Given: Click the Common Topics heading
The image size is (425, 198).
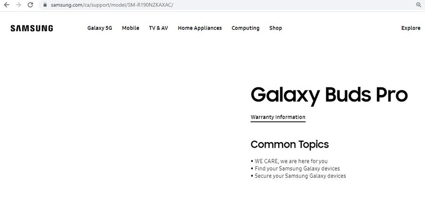Looking at the screenshot, I should (x=289, y=144).
